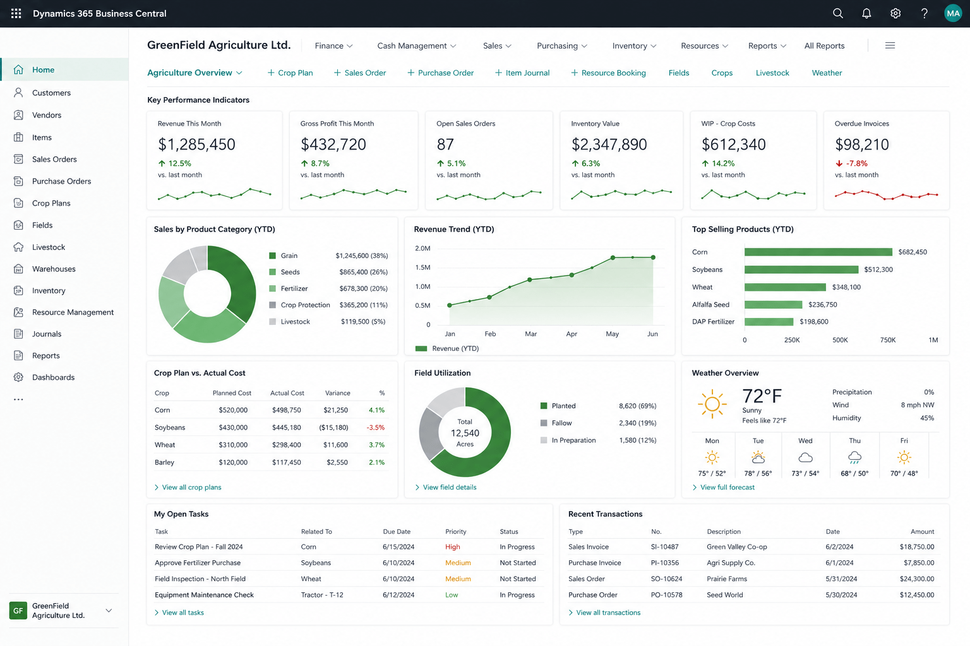Click the Grain legend color swatch
The width and height of the screenshot is (970, 646).
[x=273, y=255]
